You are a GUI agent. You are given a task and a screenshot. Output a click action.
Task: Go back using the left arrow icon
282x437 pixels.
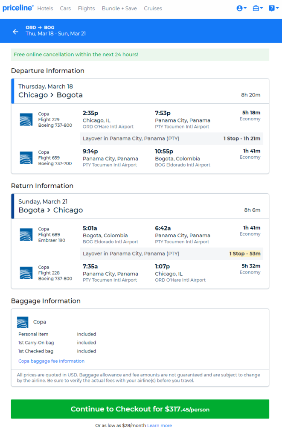[x=16, y=32]
